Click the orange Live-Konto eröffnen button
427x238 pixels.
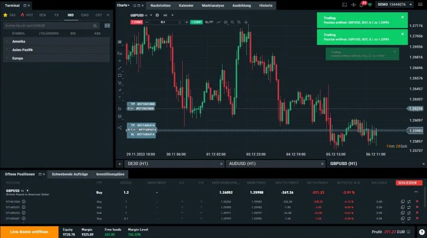point(29,232)
